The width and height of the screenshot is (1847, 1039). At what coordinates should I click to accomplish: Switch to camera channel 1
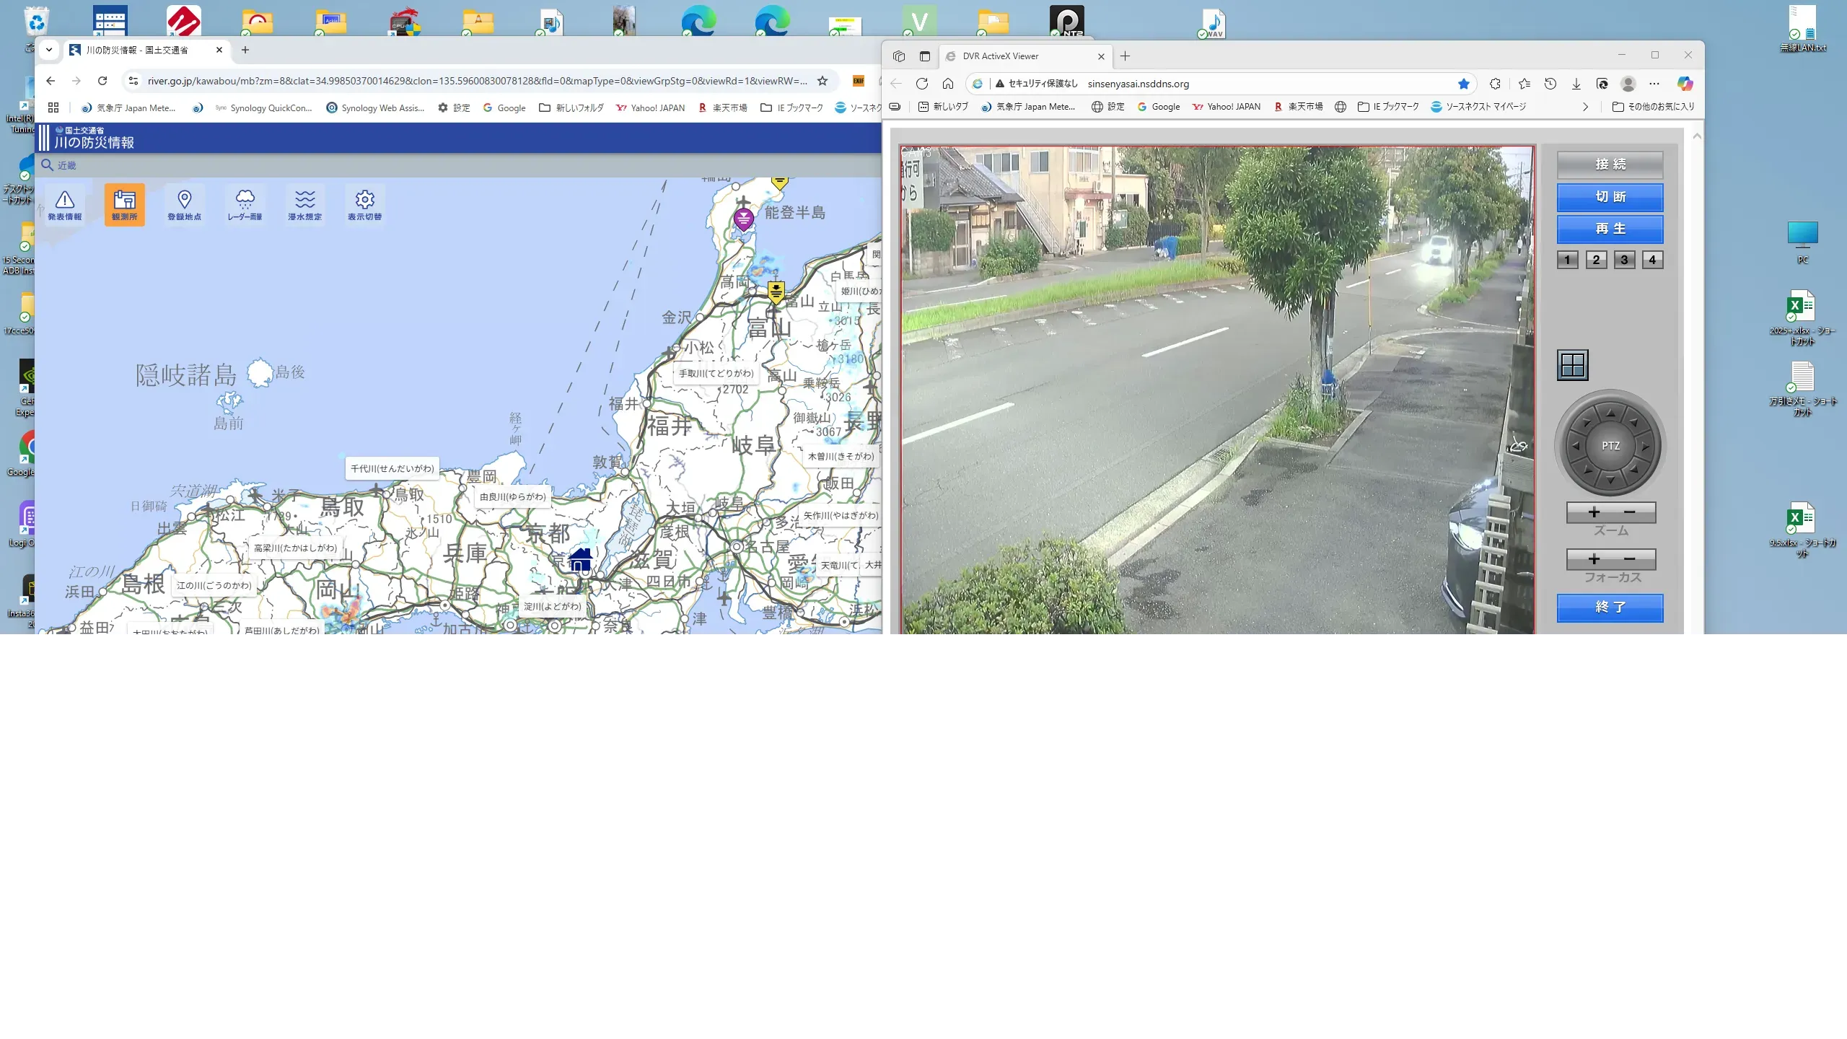point(1567,260)
